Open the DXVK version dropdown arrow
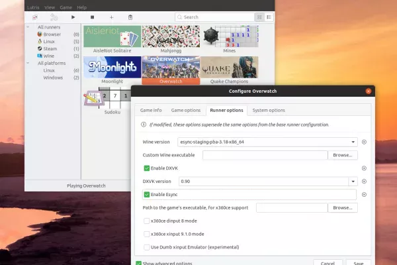Viewport: 397px width, 265px height. (353, 182)
